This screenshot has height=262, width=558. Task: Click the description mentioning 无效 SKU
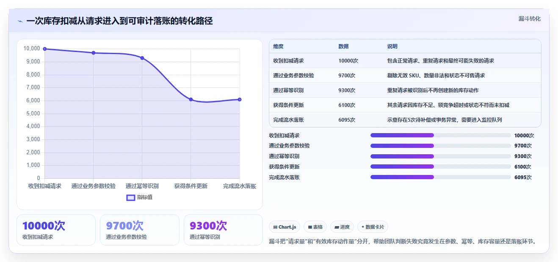[x=436, y=76]
